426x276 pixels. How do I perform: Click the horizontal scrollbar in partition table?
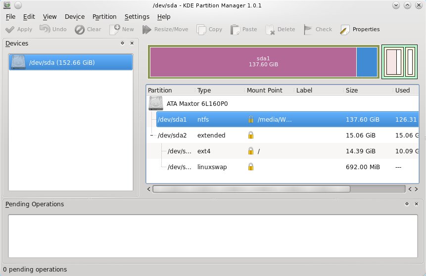pos(251,189)
